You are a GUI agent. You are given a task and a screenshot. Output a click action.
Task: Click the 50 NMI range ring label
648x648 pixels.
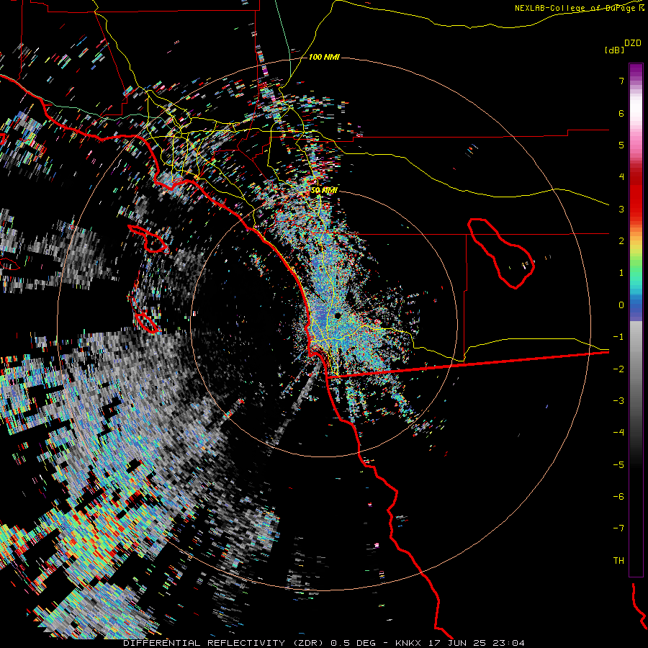click(x=324, y=190)
